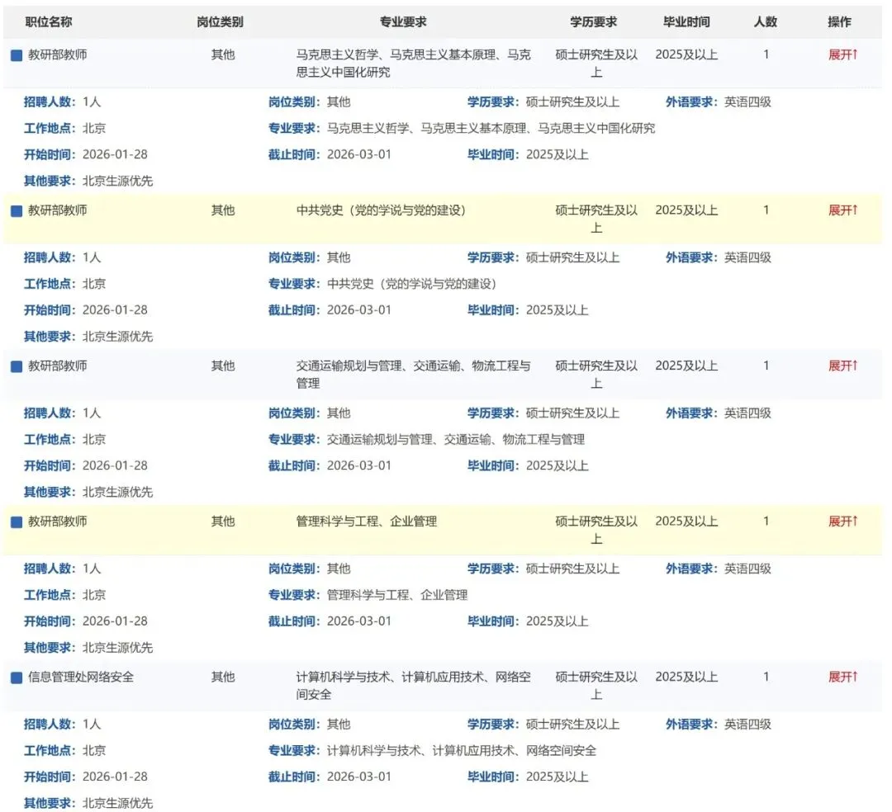Open 教研部教师 title in the 交通运输规划与管理 row

(x=58, y=366)
